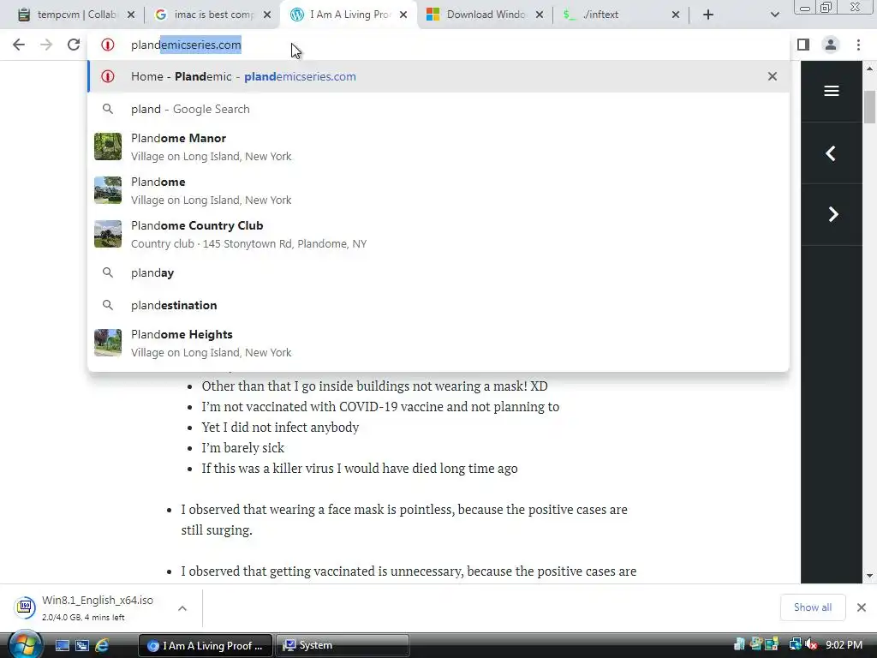Open the Windows Start menu
This screenshot has height=658, width=877.
tap(25, 644)
